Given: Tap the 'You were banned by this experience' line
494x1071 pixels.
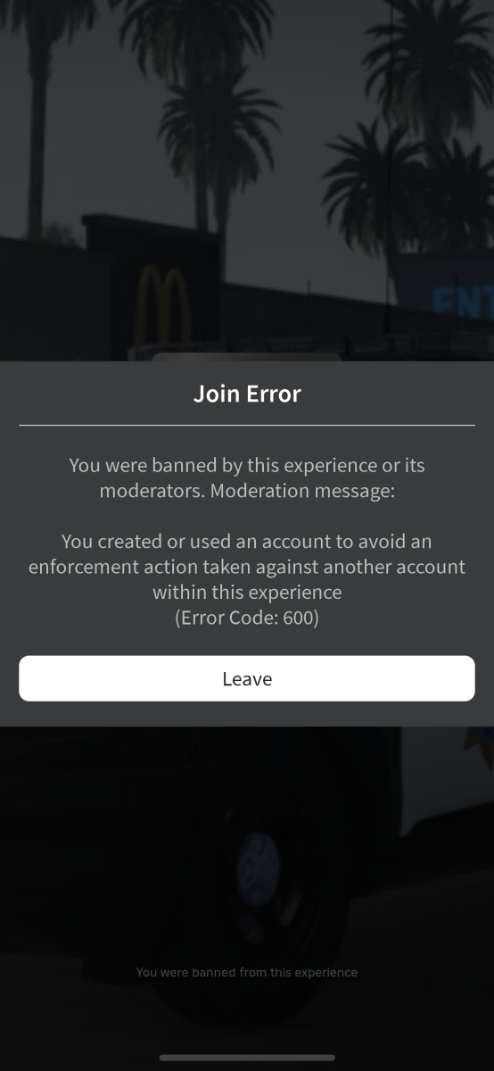Looking at the screenshot, I should pyautogui.click(x=247, y=465).
